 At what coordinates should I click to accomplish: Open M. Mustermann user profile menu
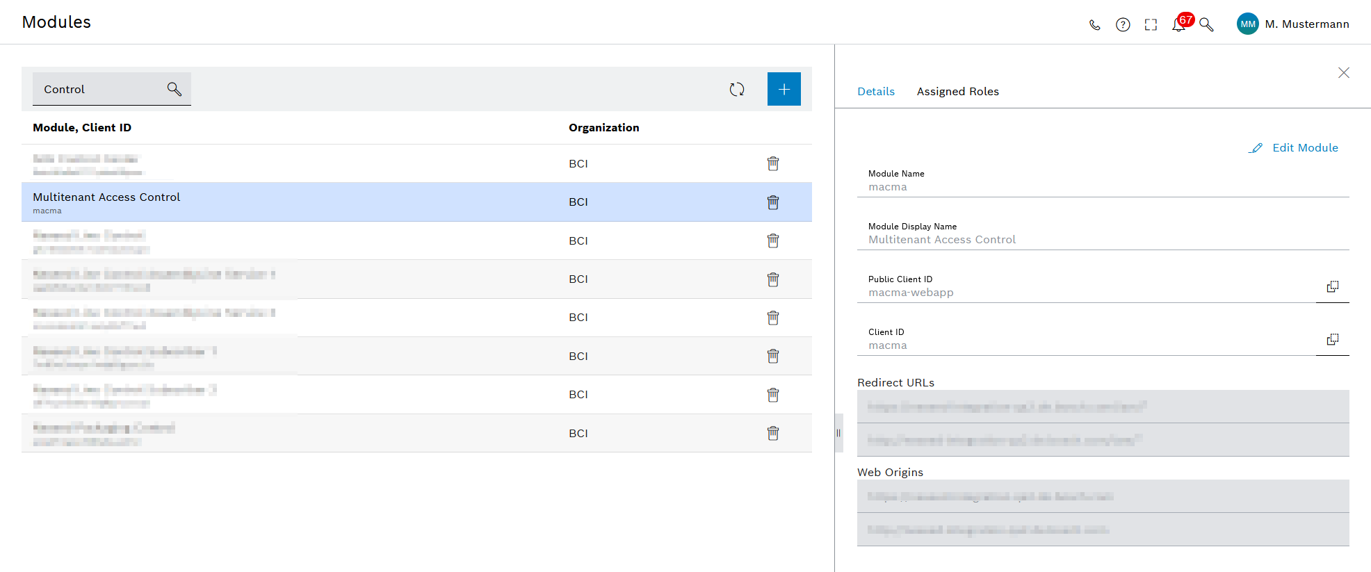coord(1293,24)
